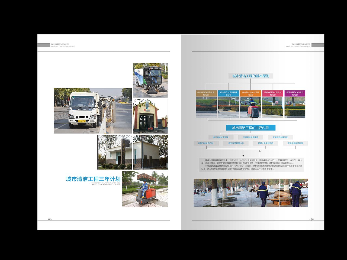
Task: Select the bottom photo with cleaner walking in plaza
Action: pos(265,193)
